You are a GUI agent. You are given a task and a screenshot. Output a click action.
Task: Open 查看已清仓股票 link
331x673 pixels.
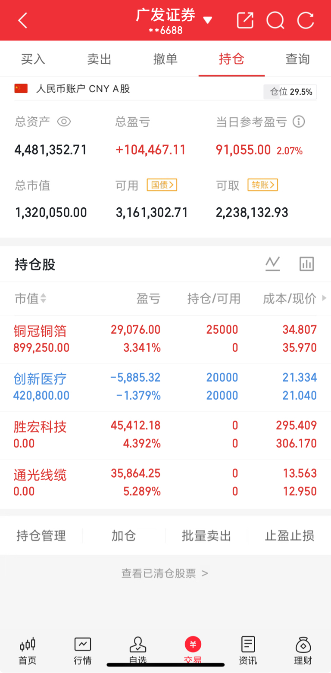tap(165, 573)
